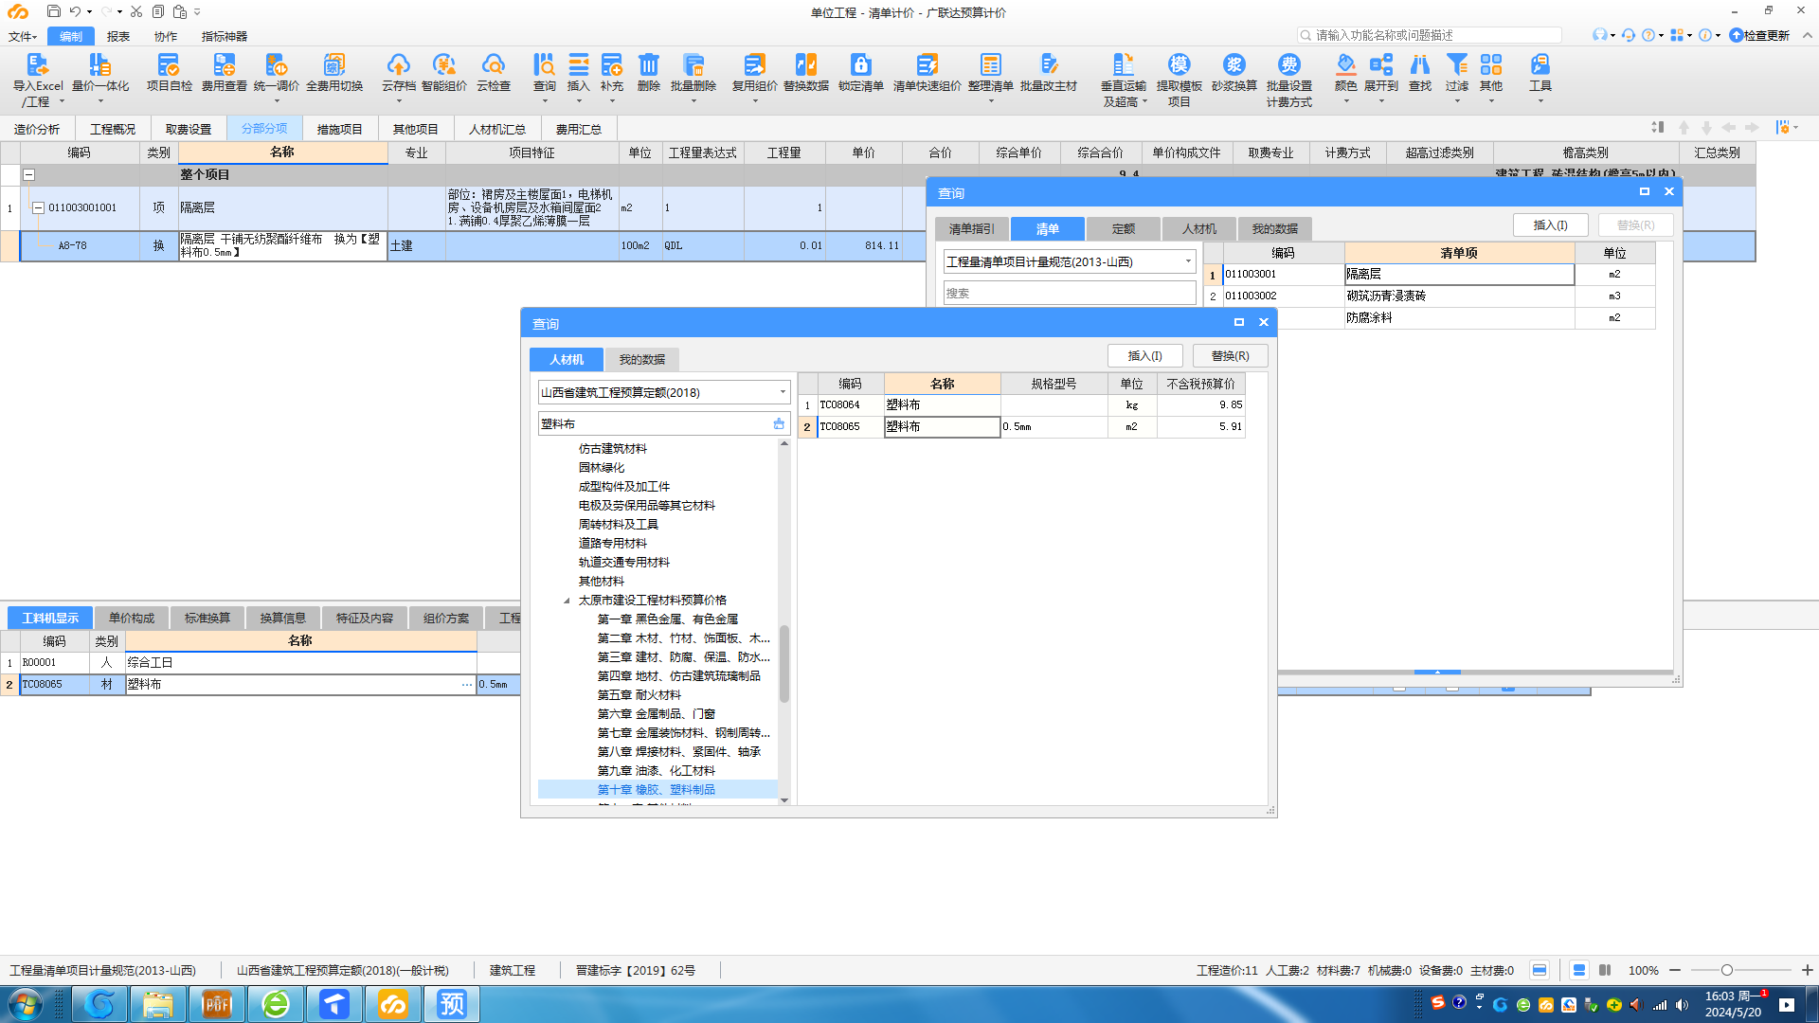This screenshot has width=1819, height=1023.
Task: Open 我的数据 tab in front 查询 dialog
Action: pyautogui.click(x=641, y=359)
